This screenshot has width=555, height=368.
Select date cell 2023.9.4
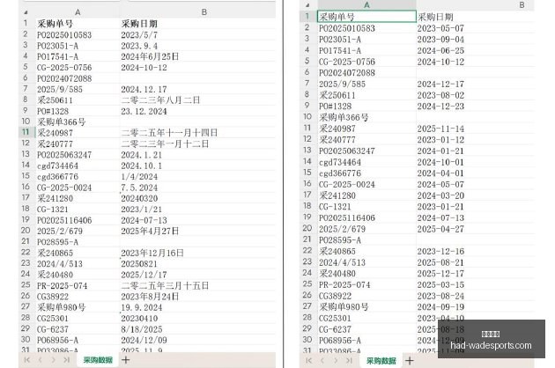click(139, 46)
